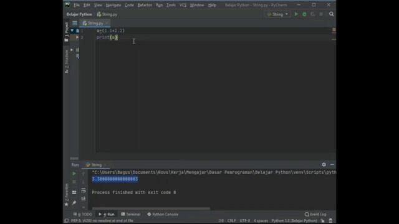Open the TODO tool window

click(82, 214)
